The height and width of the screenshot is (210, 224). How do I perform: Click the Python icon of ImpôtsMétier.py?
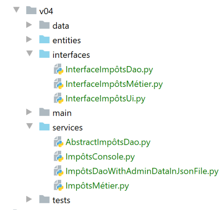tap(58, 185)
